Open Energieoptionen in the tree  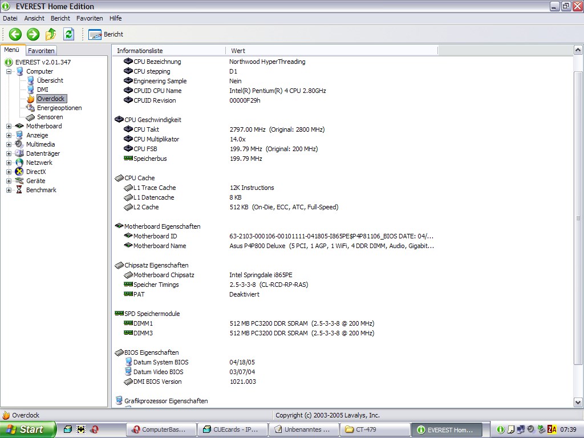(x=59, y=108)
